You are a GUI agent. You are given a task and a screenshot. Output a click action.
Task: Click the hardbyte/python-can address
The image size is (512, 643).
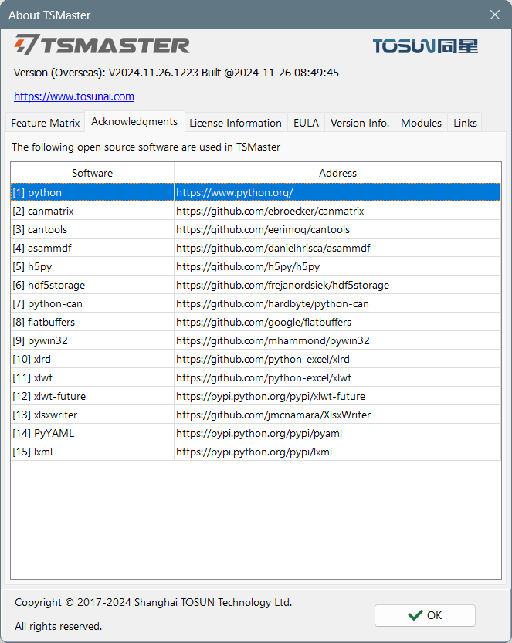[x=337, y=303]
